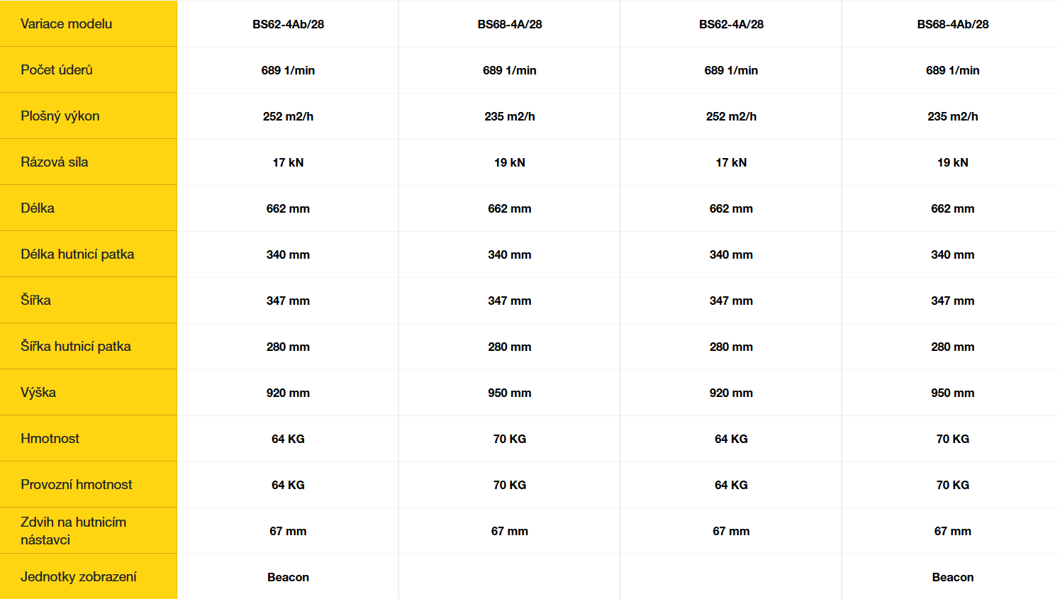The image size is (1060, 599).
Task: Select the BS68-4A/28 model column header
Action: tap(510, 24)
